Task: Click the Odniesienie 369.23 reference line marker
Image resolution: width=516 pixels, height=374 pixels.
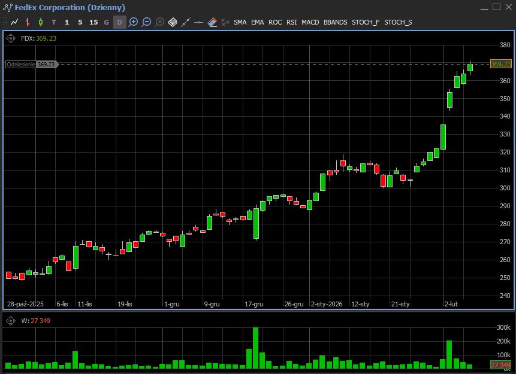Action: tap(31, 64)
